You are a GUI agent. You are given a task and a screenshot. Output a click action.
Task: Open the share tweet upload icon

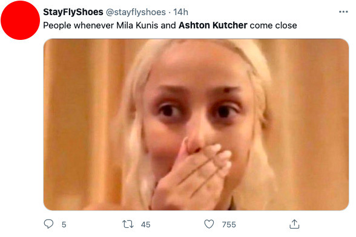(294, 224)
